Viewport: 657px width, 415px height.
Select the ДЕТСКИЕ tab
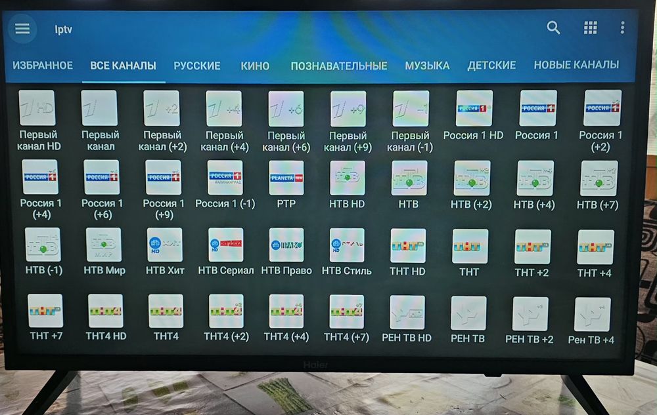491,65
